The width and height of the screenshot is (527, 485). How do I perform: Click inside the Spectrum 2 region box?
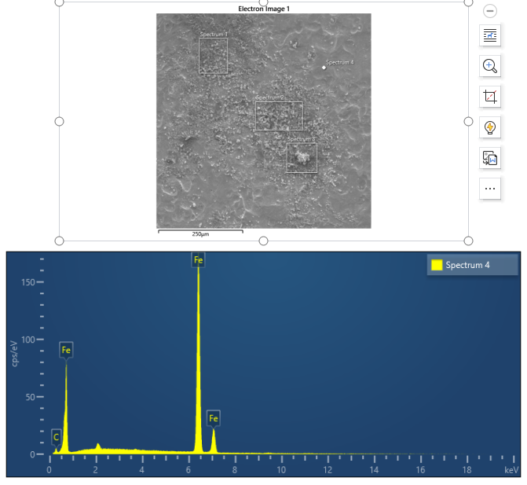(x=278, y=116)
